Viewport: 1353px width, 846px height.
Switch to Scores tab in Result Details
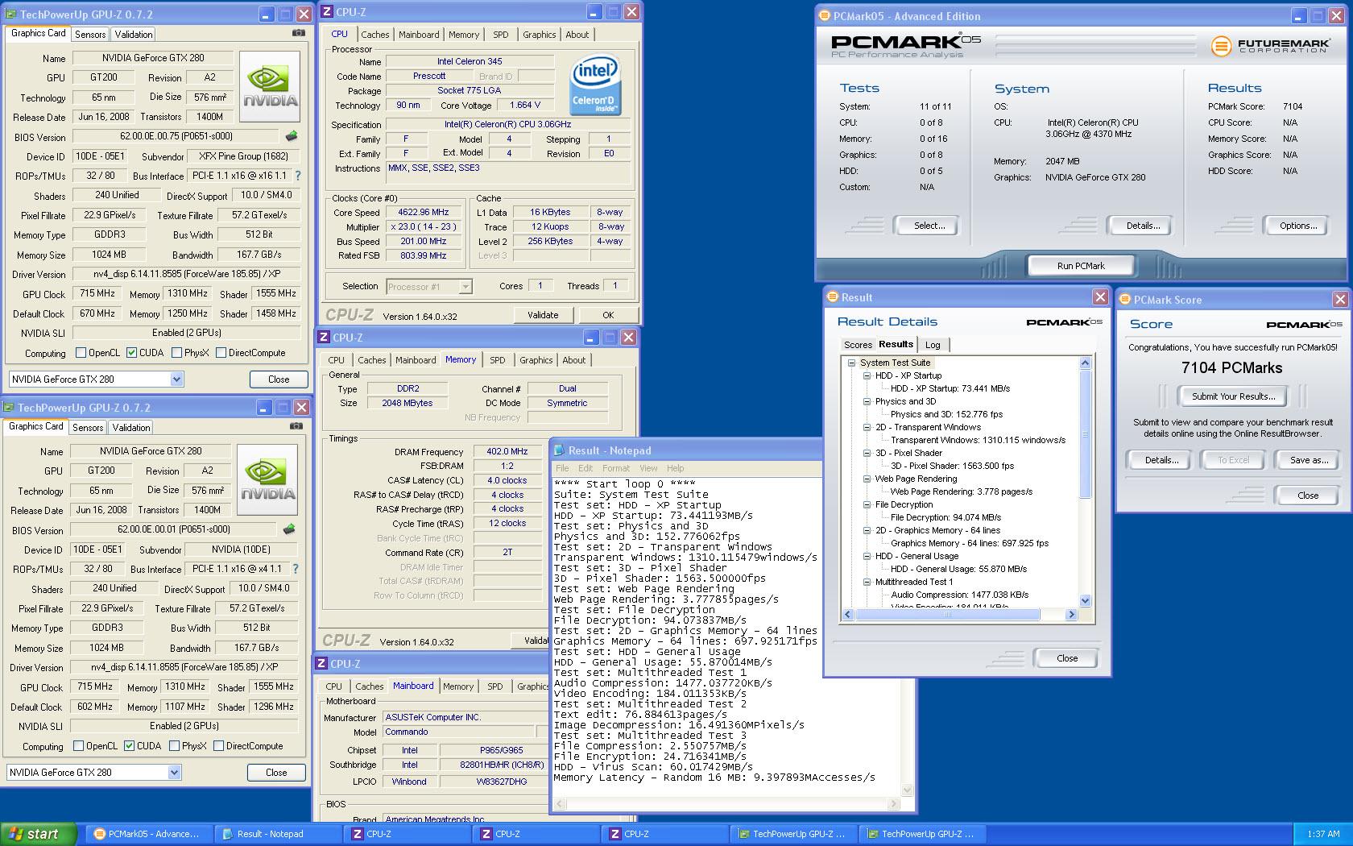(858, 345)
